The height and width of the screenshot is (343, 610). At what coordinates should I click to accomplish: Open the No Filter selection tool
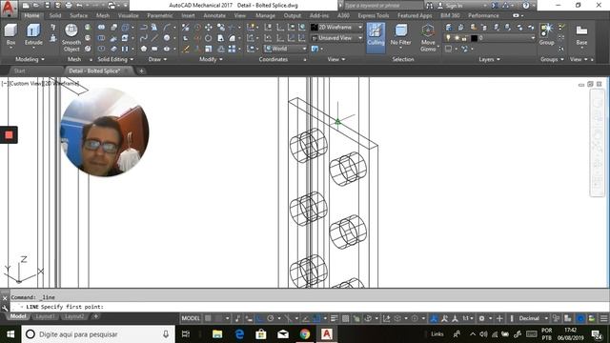tap(400, 34)
